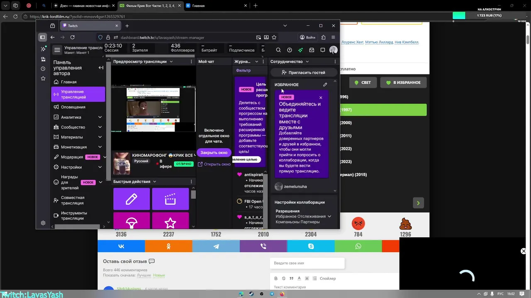Viewport: 531px width, 298px height.
Task: Collapse the creator dashboard side panel
Action: point(101,67)
